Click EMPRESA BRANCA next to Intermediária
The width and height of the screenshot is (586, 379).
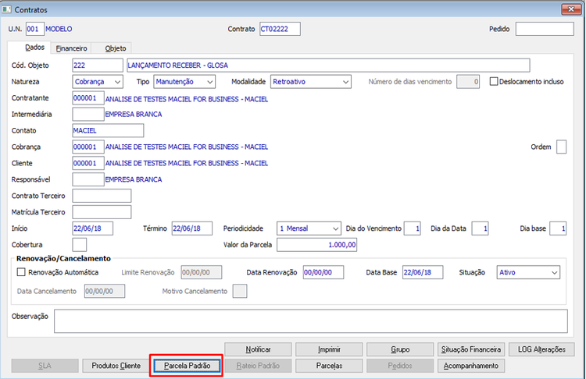point(134,115)
